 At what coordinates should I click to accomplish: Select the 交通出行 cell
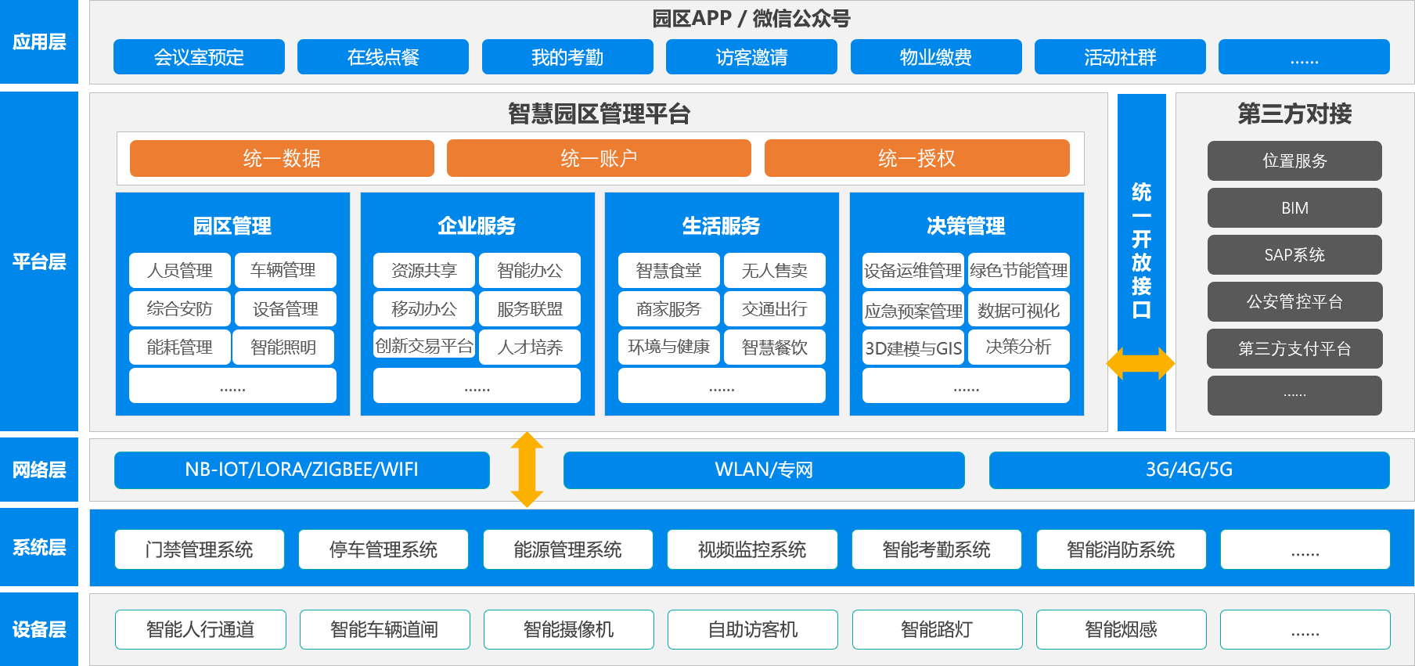click(775, 308)
